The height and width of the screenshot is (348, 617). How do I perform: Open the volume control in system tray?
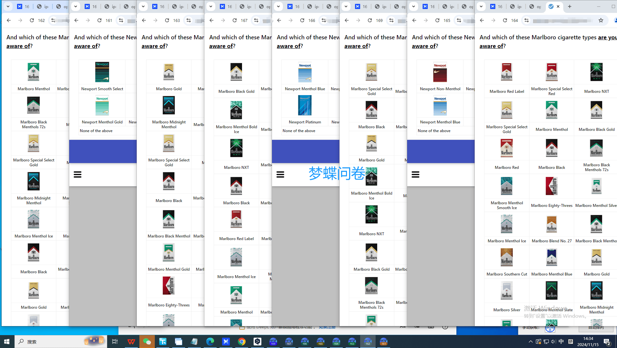pyautogui.click(x=553, y=342)
